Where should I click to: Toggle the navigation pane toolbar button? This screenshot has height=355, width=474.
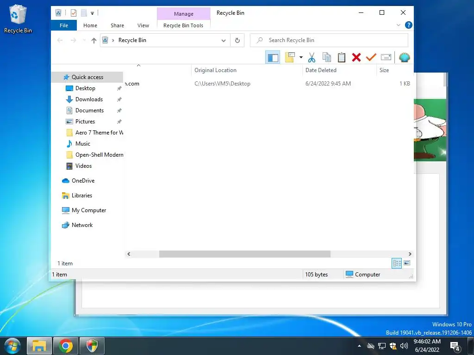pyautogui.click(x=273, y=57)
